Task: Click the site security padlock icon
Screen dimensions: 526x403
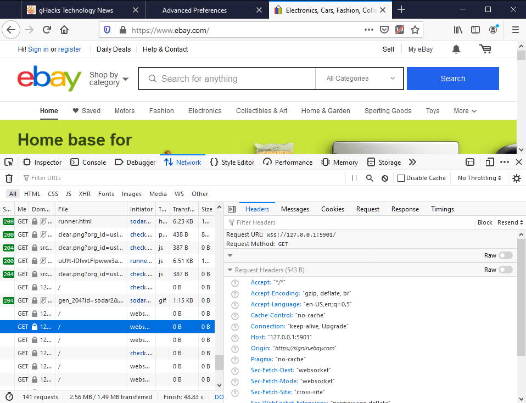Action: [x=123, y=30]
